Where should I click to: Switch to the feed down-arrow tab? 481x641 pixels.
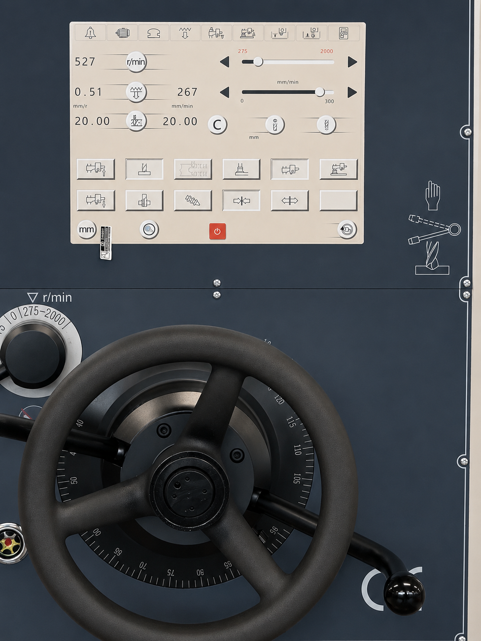coord(185,33)
